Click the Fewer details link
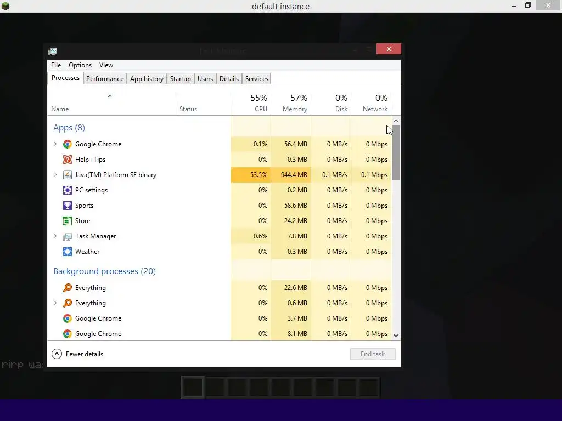The width and height of the screenshot is (562, 421). pos(85,354)
